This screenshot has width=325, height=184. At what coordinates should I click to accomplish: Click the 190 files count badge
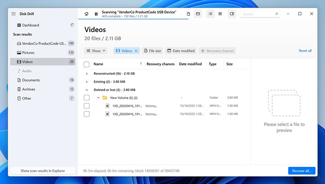[x=71, y=43]
